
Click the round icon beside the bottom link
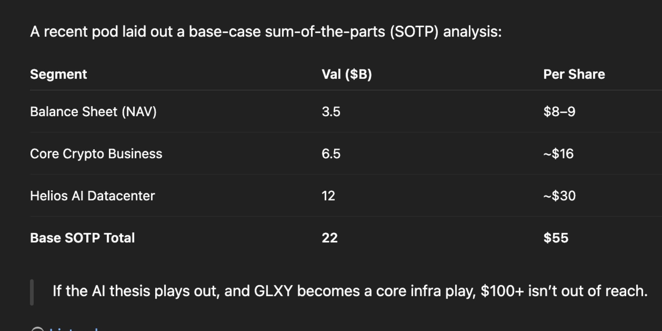tap(37, 329)
